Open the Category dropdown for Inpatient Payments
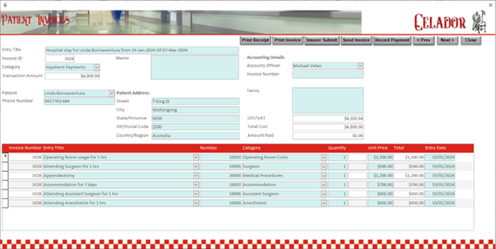 pyautogui.click(x=97, y=67)
